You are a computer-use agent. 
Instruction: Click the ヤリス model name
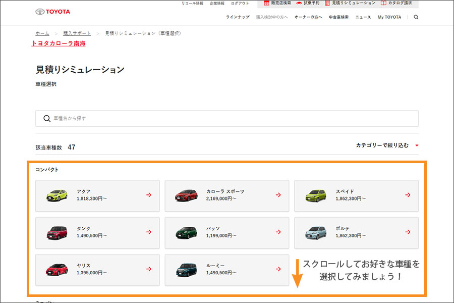pos(84,266)
